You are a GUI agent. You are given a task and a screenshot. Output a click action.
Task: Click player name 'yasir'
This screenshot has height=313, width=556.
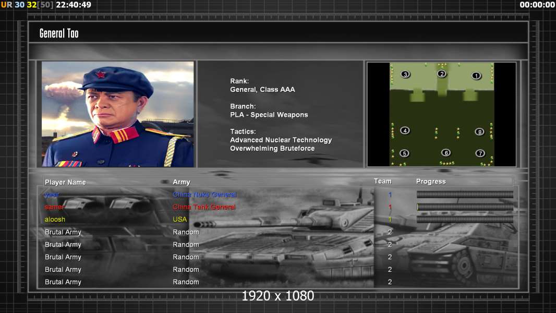click(x=52, y=195)
